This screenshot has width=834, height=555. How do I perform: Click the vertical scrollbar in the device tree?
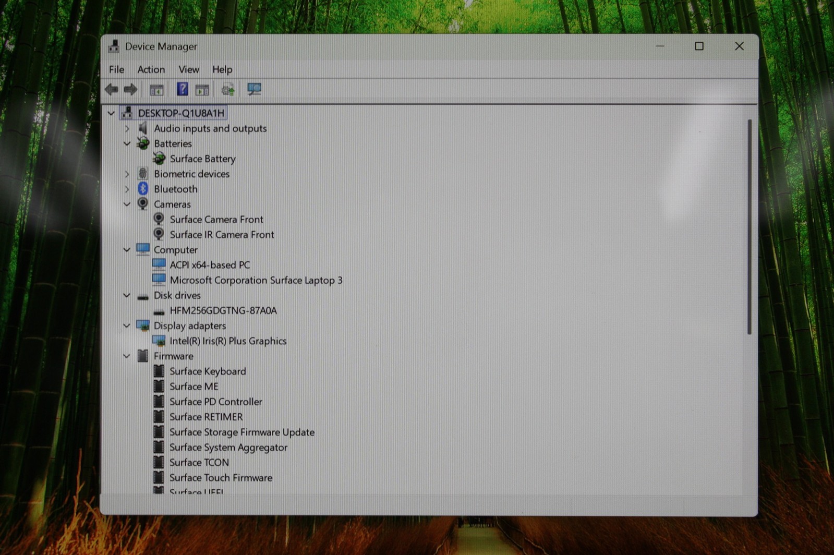(x=750, y=227)
